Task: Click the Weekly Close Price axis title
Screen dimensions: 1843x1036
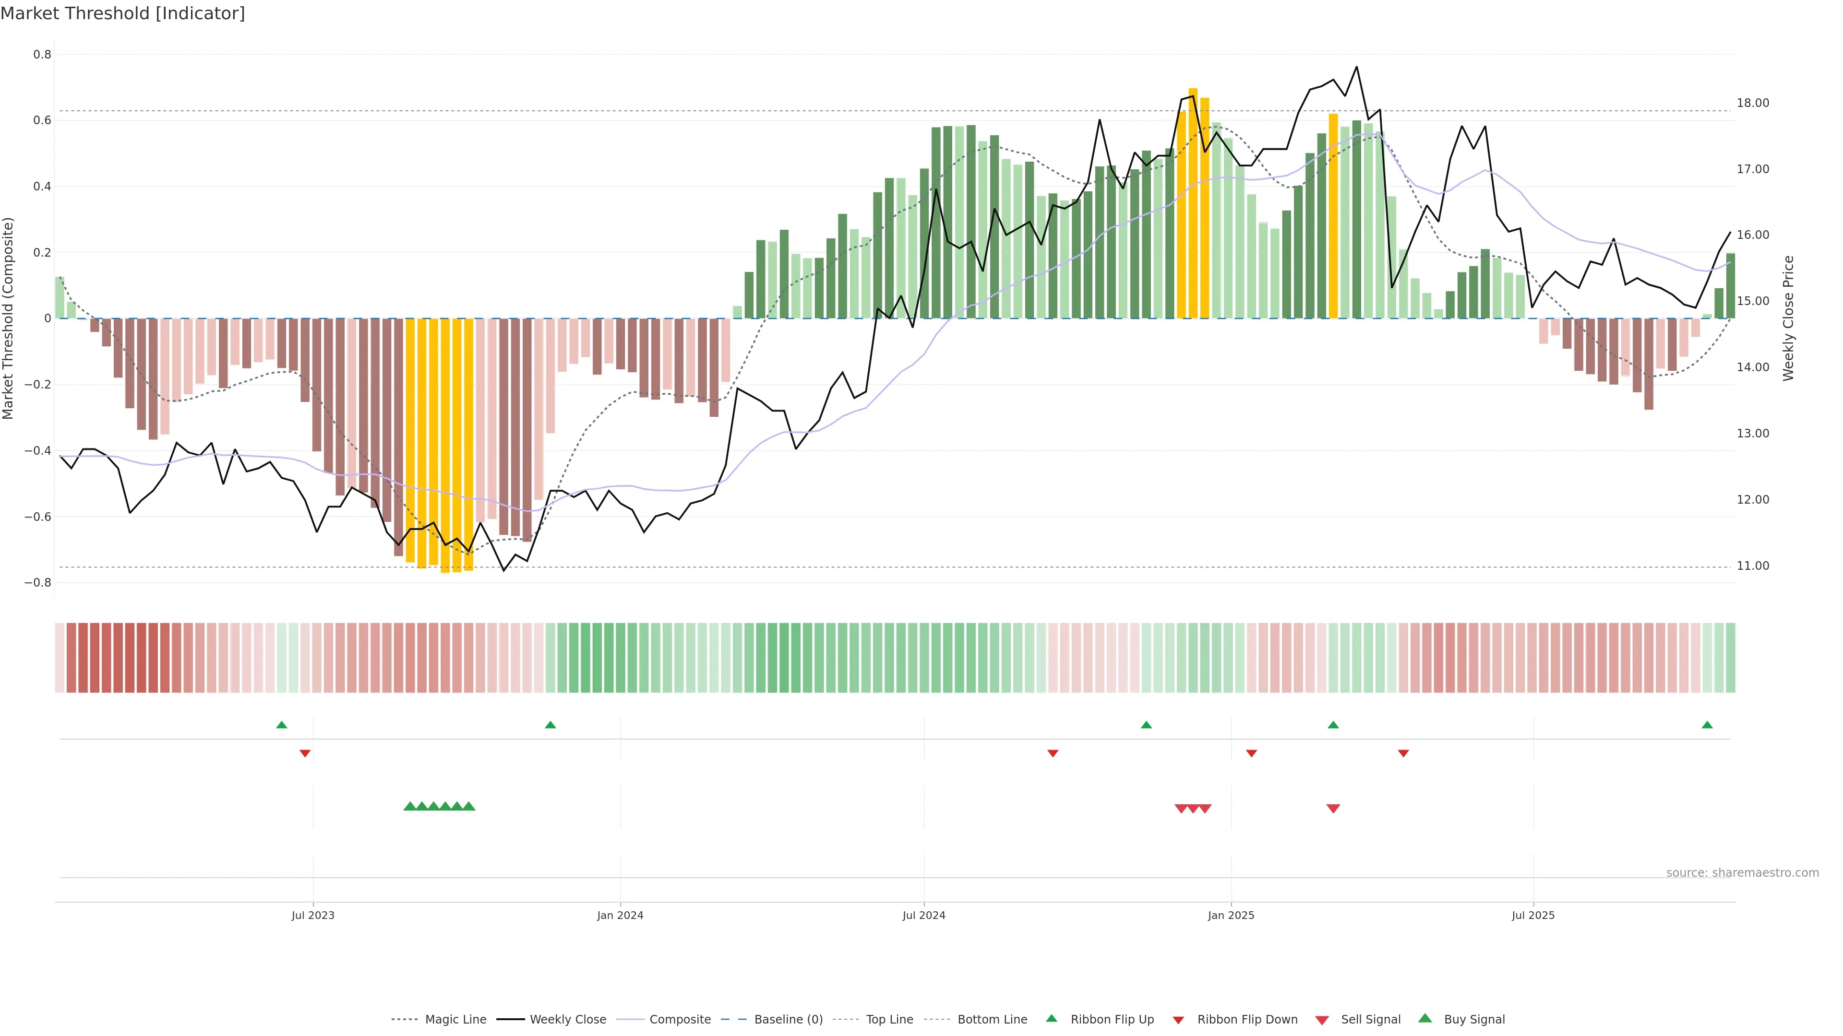Action: pos(1789,318)
